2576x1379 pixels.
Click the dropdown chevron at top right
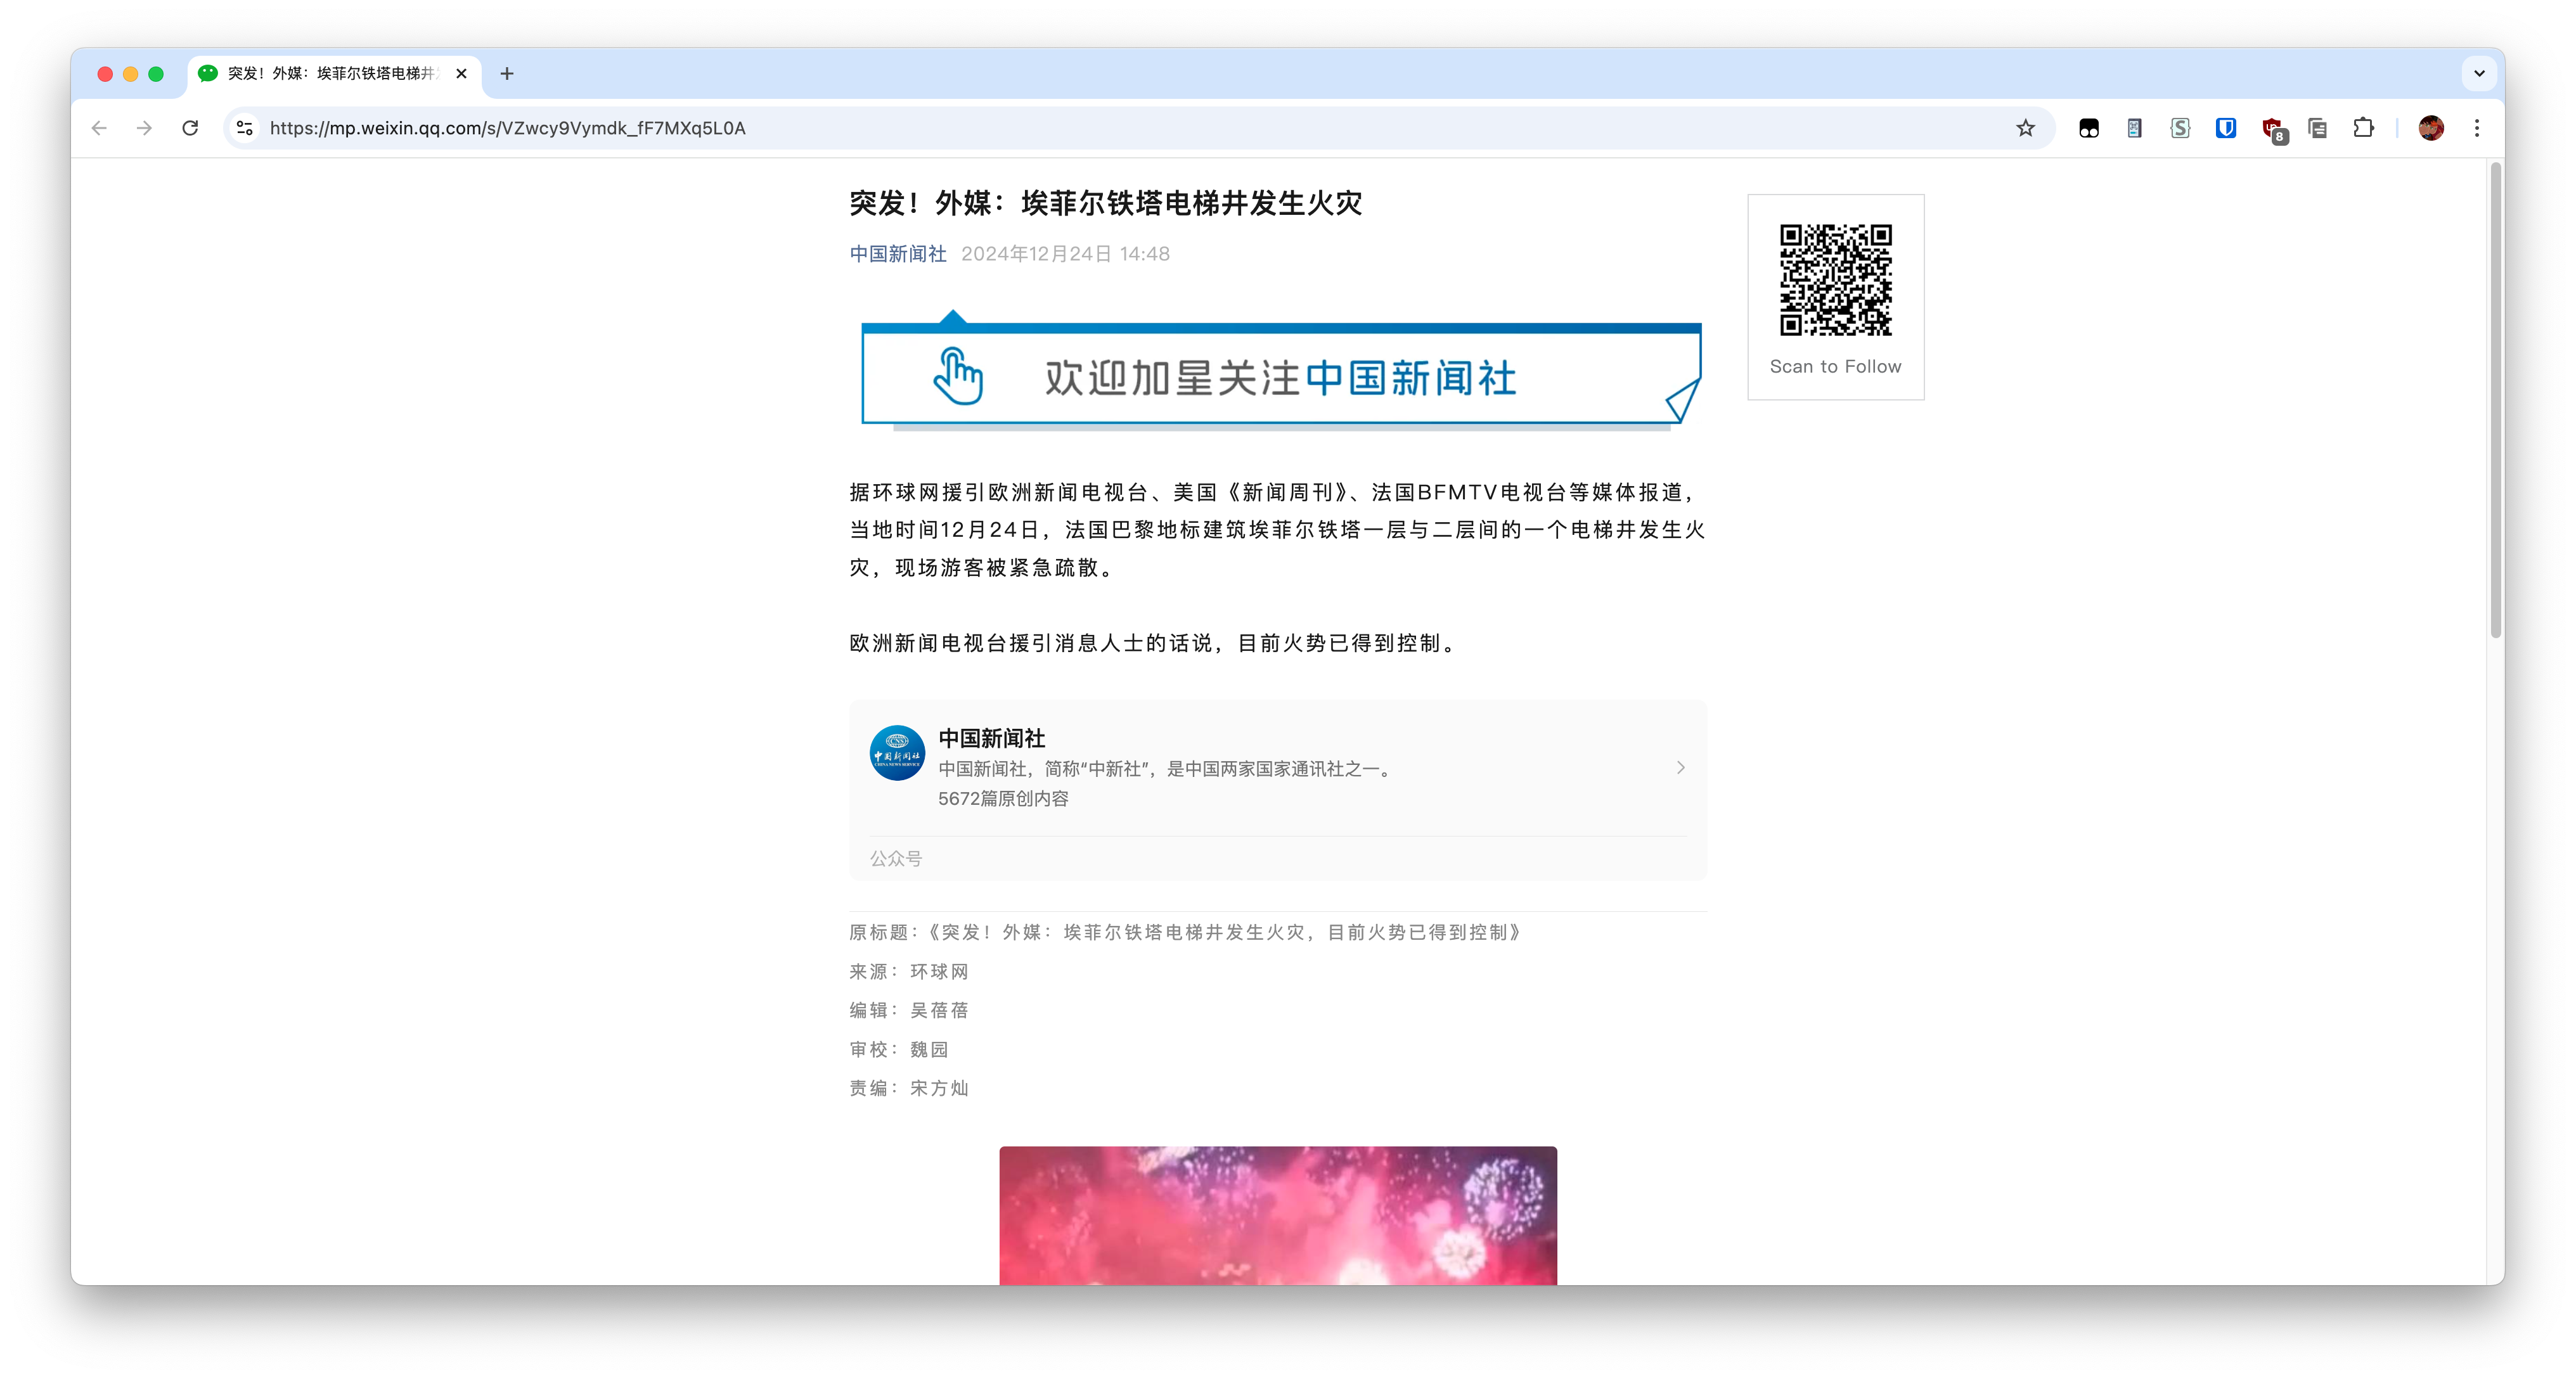2478,73
